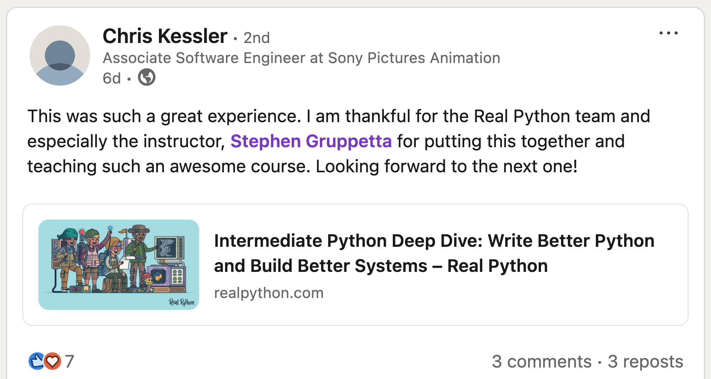Screen dimensions: 711x379
Task: Click the Chris Kessler name link
Action: (165, 36)
